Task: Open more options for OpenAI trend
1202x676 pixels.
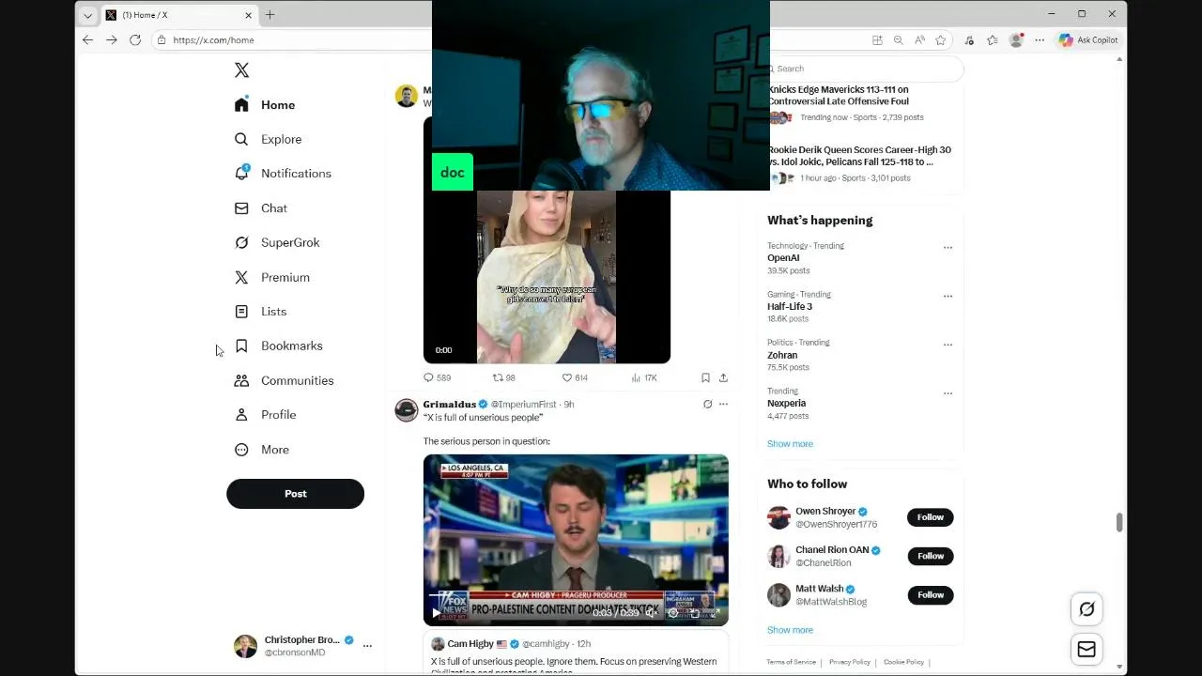Action: 948,248
